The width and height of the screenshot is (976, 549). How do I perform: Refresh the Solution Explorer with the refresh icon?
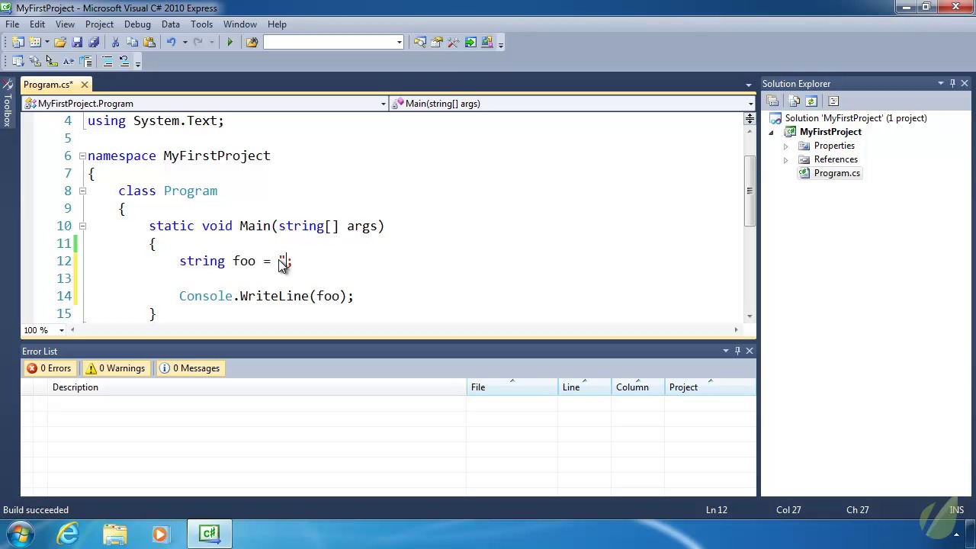pyautogui.click(x=811, y=101)
